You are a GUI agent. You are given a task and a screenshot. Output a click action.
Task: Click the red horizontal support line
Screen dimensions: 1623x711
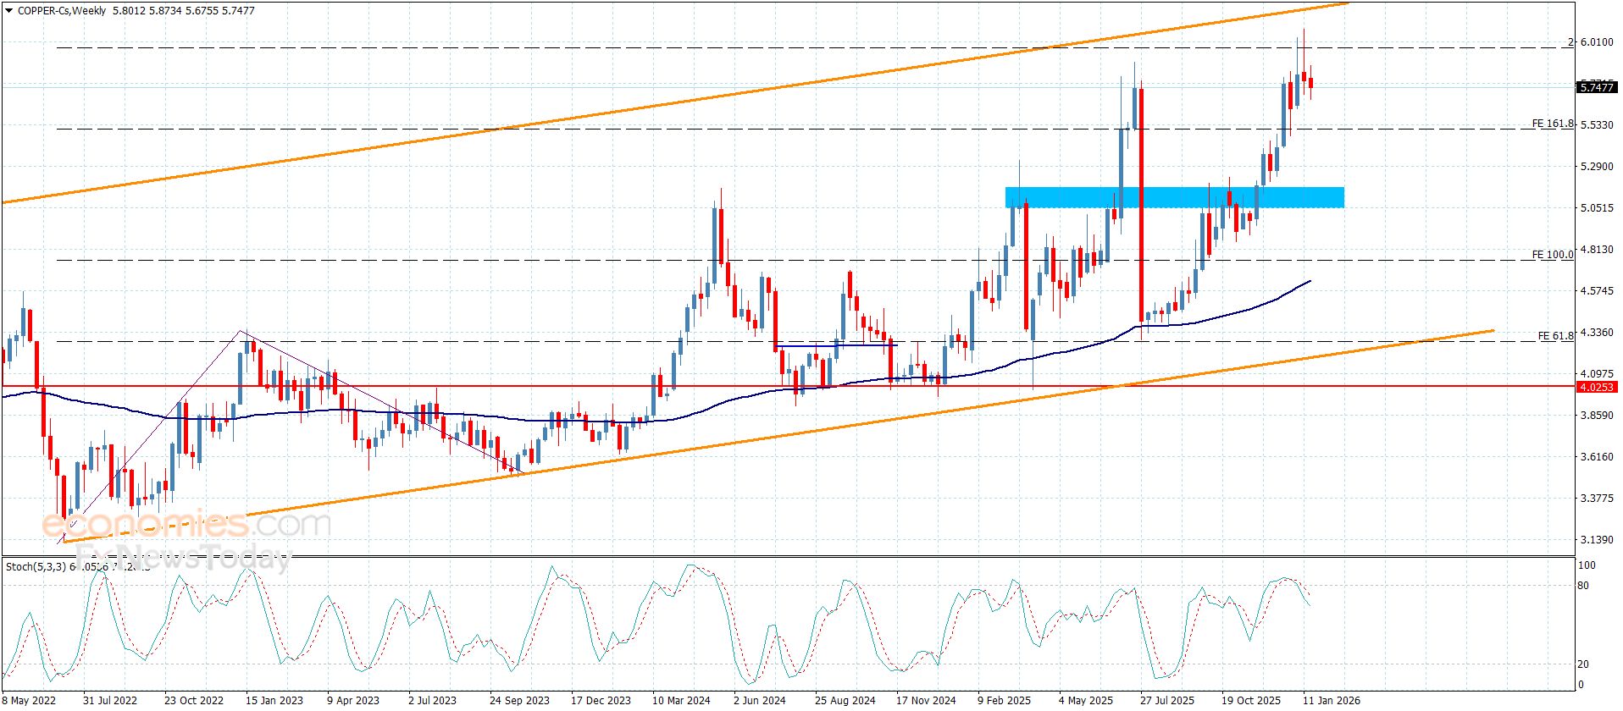pyautogui.click(x=508, y=387)
